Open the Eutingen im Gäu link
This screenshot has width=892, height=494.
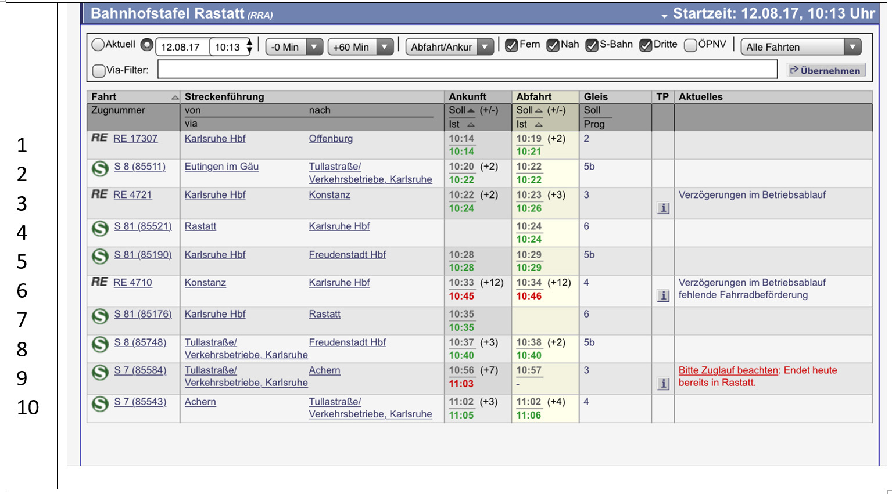(x=221, y=166)
